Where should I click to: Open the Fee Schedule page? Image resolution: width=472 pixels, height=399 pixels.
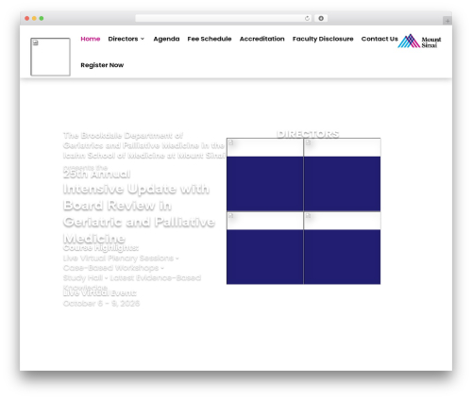point(210,39)
